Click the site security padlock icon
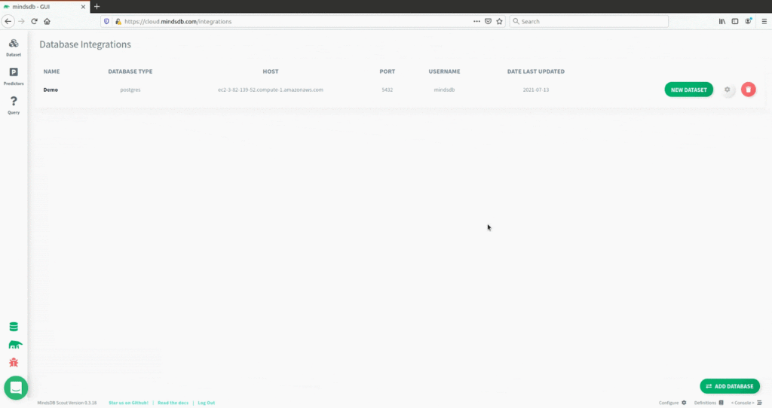 [x=118, y=21]
